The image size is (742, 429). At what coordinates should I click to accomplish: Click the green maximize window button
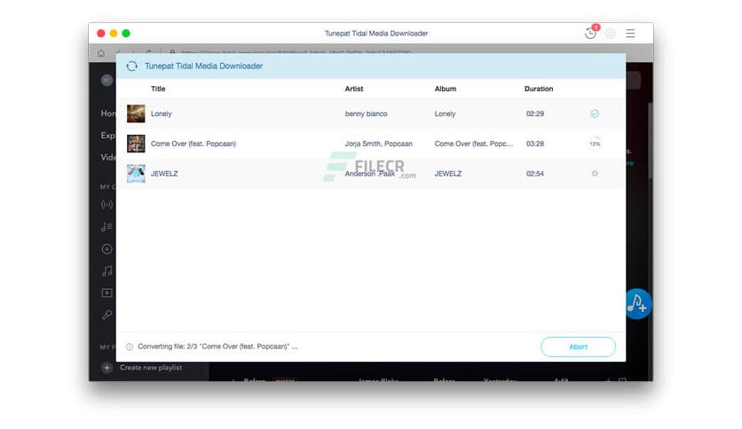tap(126, 33)
